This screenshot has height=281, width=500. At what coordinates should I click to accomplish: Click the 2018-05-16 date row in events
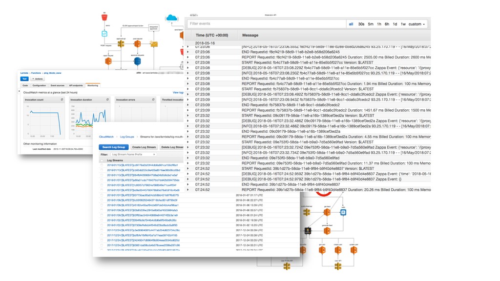205,43
